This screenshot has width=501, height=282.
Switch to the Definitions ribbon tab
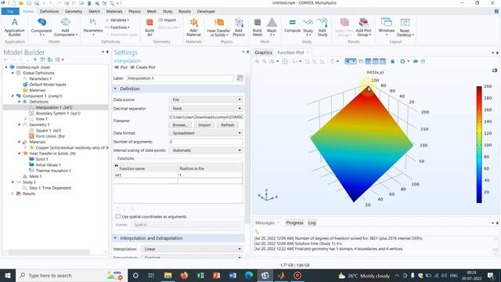point(49,11)
